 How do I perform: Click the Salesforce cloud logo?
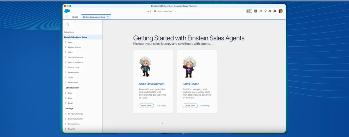[67, 11]
